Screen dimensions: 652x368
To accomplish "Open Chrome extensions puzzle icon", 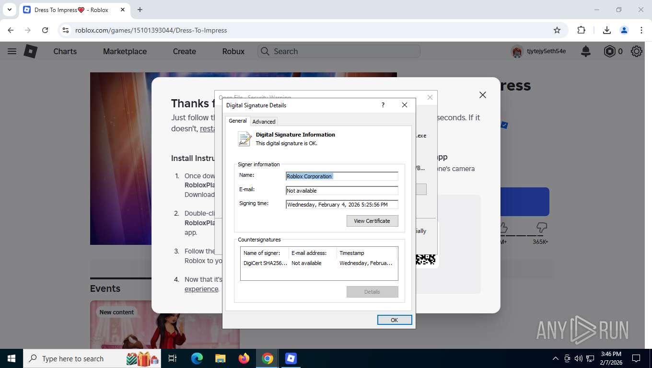I will pyautogui.click(x=581, y=30).
